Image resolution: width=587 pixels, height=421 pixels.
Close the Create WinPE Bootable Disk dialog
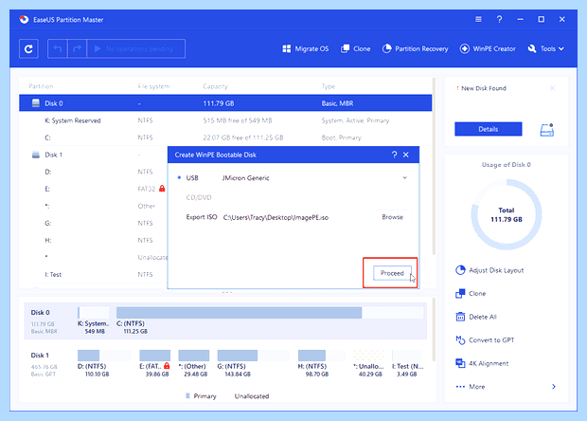406,155
